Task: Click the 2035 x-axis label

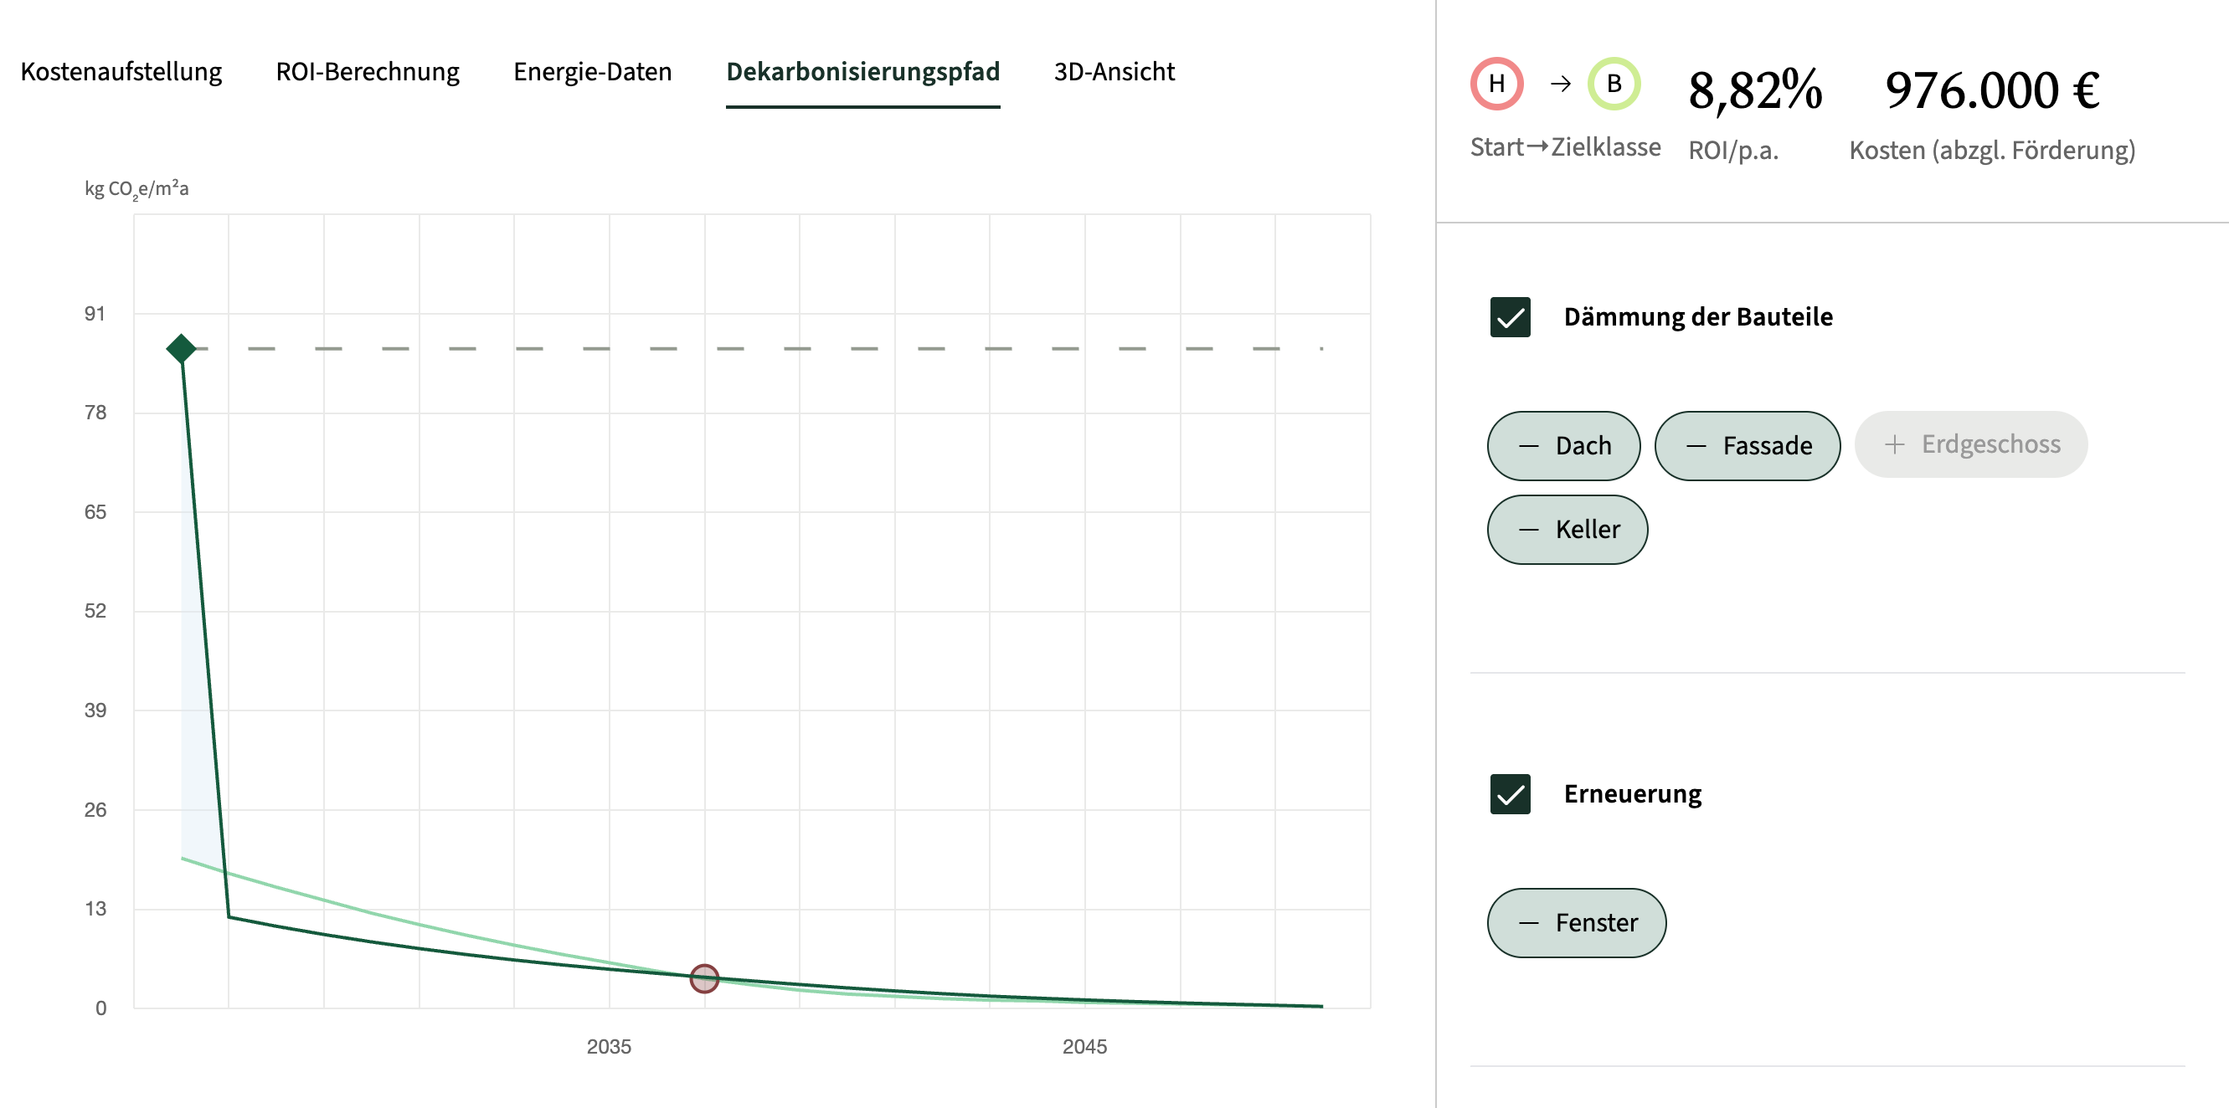Action: pos(610,1047)
